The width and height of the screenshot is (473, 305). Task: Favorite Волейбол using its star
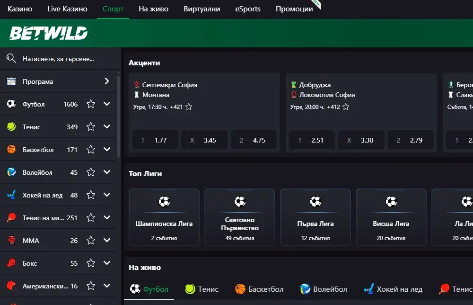point(91,172)
